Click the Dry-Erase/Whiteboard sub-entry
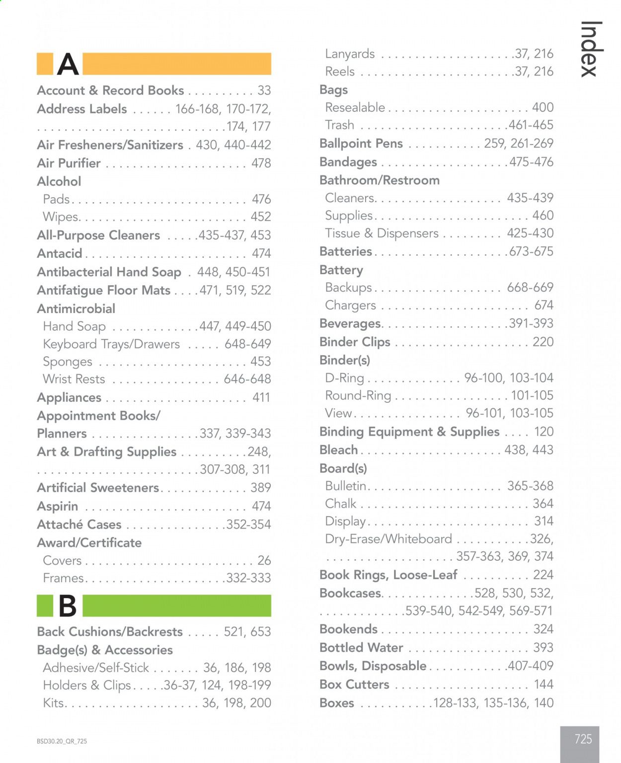Image resolution: width=621 pixels, height=763 pixels. (439, 547)
